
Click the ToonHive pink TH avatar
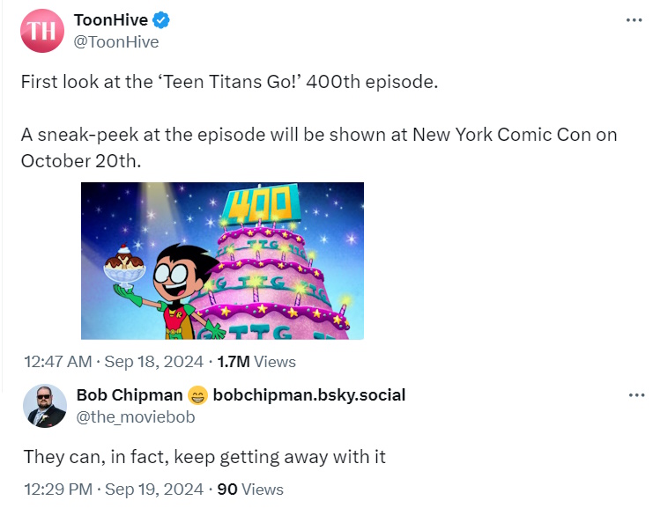pyautogui.click(x=42, y=31)
